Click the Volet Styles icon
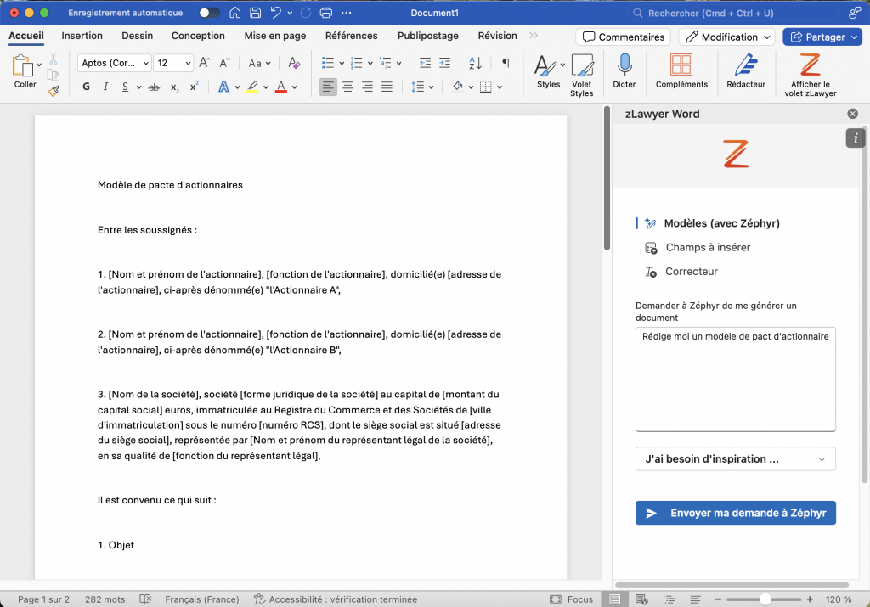The image size is (870, 607). (x=581, y=66)
